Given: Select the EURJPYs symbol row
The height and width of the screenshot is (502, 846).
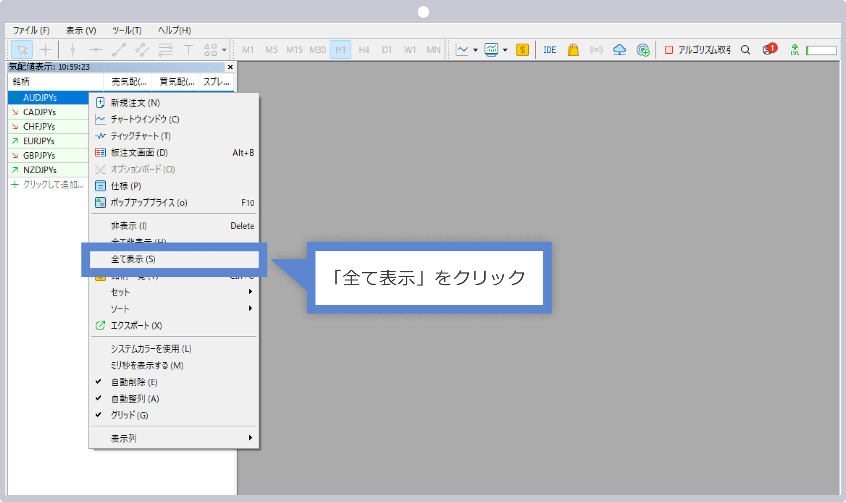Looking at the screenshot, I should click(48, 141).
